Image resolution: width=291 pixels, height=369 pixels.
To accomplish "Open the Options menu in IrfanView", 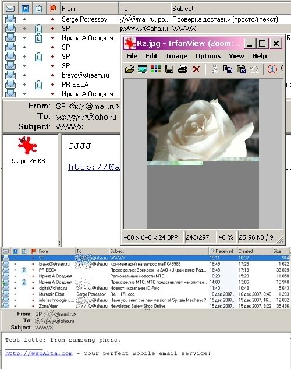I will (208, 56).
